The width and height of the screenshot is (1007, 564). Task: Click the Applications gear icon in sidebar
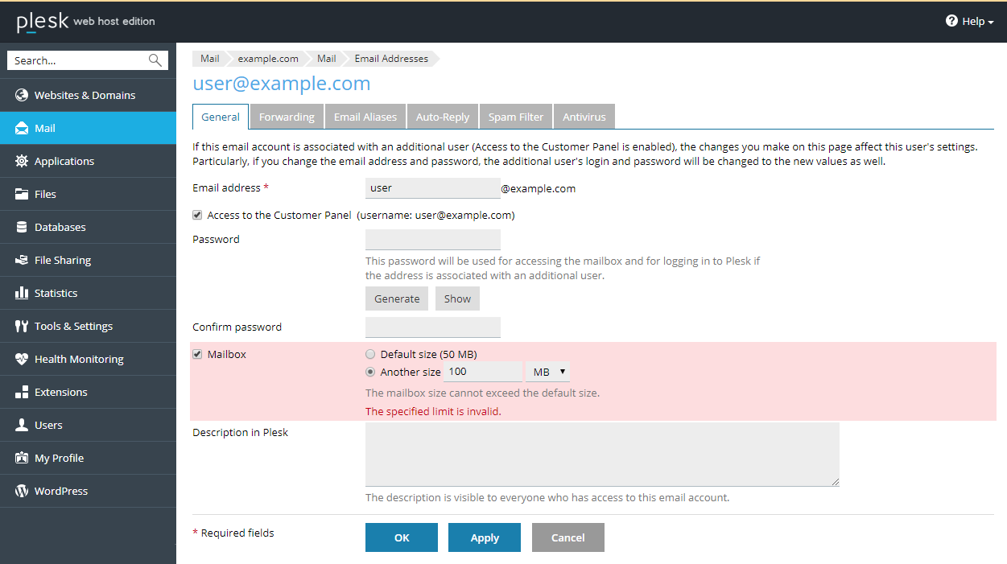pos(22,161)
